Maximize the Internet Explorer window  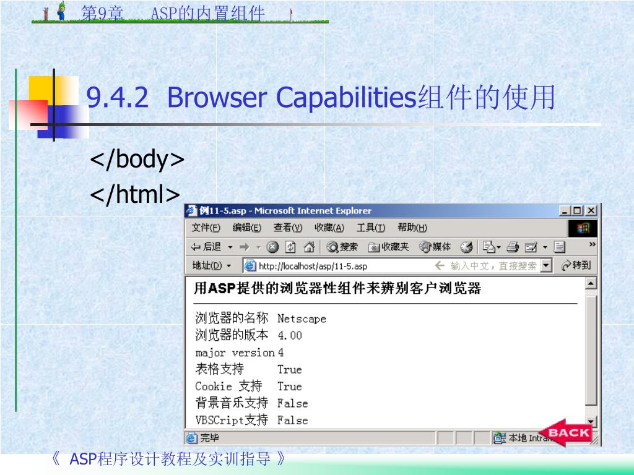(578, 210)
